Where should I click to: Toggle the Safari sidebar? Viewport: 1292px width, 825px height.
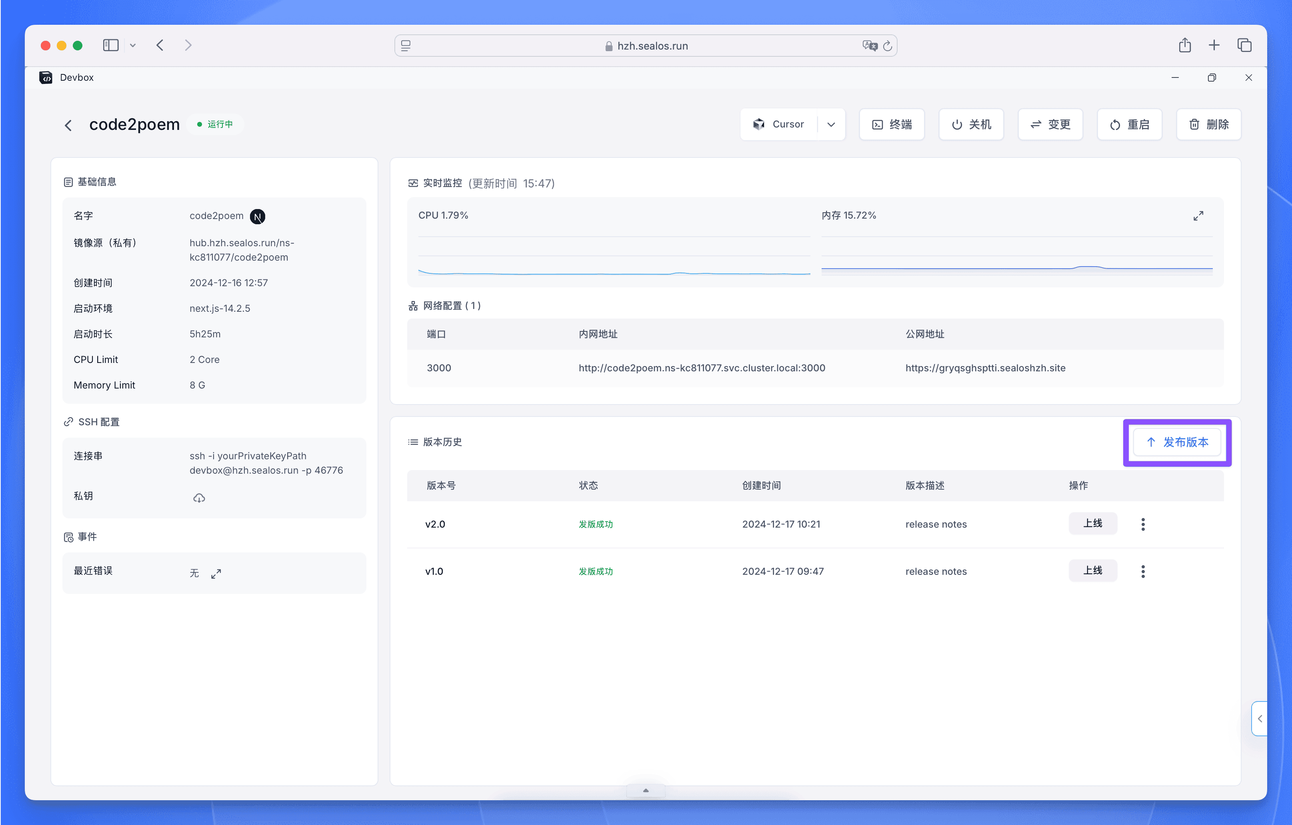point(110,46)
